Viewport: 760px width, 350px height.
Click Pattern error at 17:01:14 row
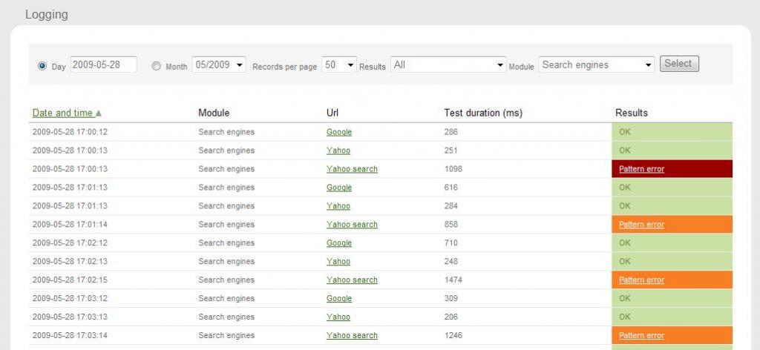(x=641, y=225)
